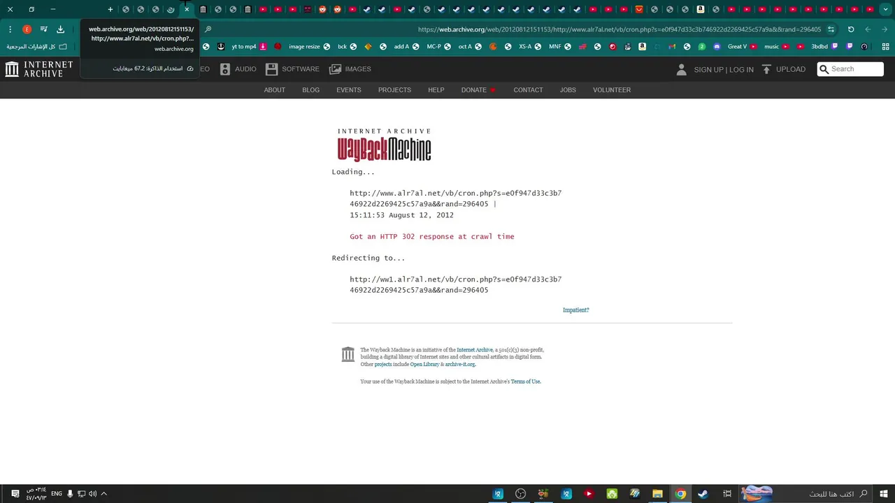Open the Software floppy disk icon
The width and height of the screenshot is (895, 503).
point(272,69)
